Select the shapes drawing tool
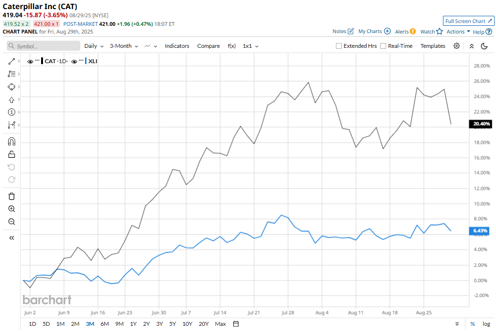 click(11, 87)
